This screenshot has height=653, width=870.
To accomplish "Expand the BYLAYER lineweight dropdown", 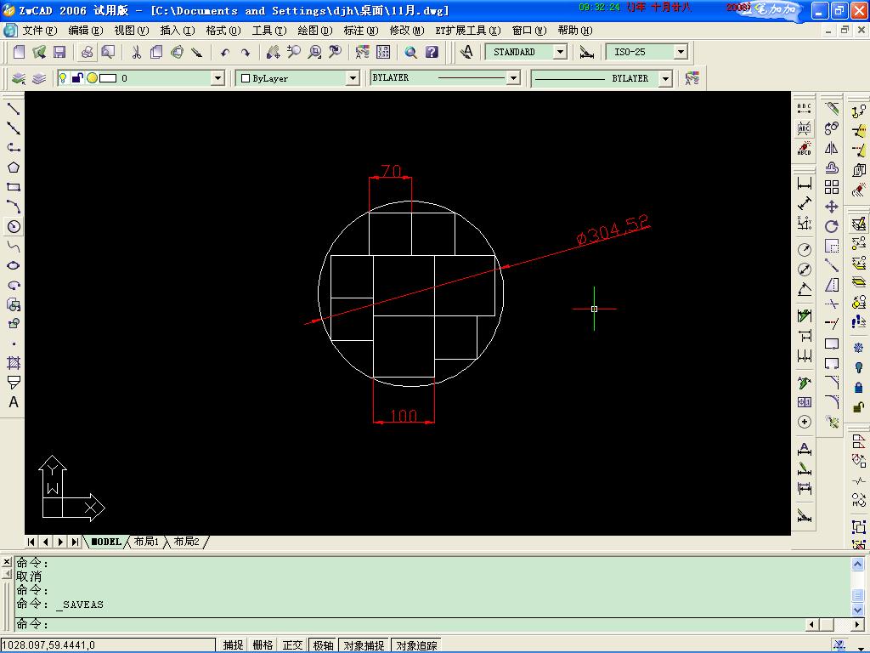I will click(666, 79).
